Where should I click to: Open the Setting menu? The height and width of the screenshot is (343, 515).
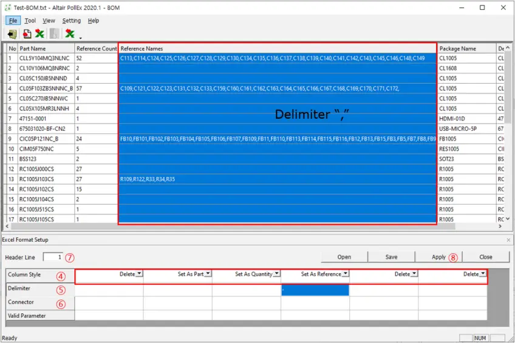[x=71, y=21]
